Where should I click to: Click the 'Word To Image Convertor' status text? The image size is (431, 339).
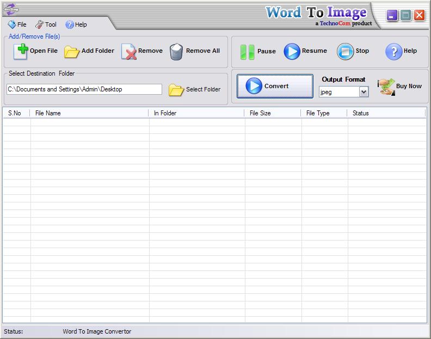pyautogui.click(x=97, y=331)
